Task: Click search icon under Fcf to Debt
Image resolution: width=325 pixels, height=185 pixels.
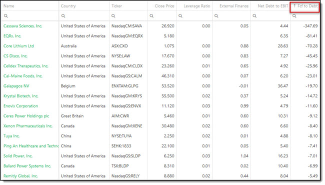Action: [x=294, y=16]
